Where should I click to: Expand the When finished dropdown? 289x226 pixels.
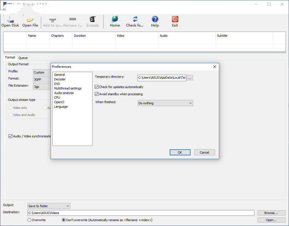(x=165, y=103)
